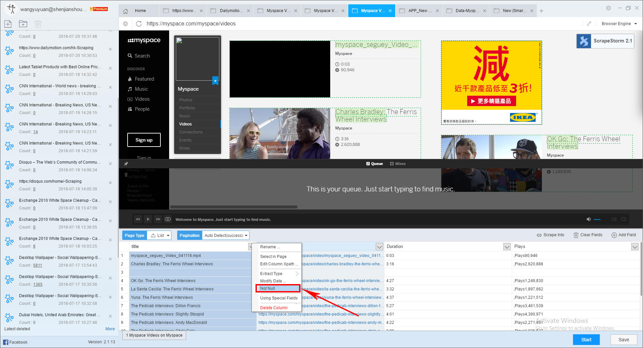Expand Extract Type submenu
The width and height of the screenshot is (643, 348).
coord(277,274)
